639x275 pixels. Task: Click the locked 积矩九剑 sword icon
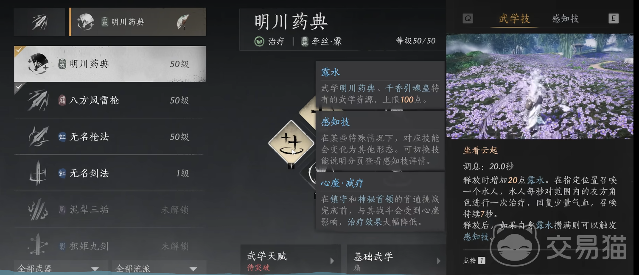tap(38, 246)
